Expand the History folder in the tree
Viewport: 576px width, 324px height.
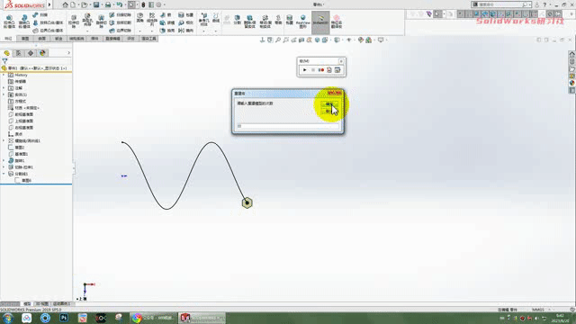(4, 75)
